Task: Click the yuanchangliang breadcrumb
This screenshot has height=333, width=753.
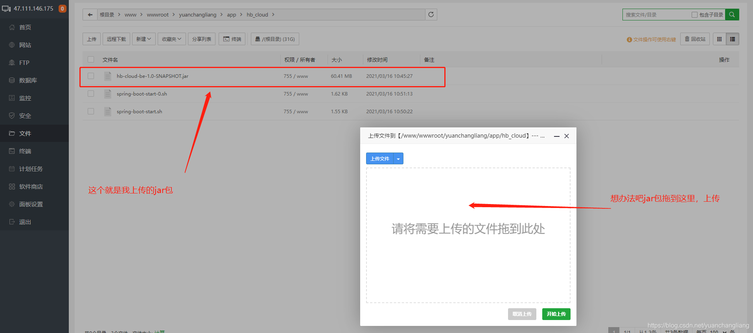Action: [x=198, y=15]
